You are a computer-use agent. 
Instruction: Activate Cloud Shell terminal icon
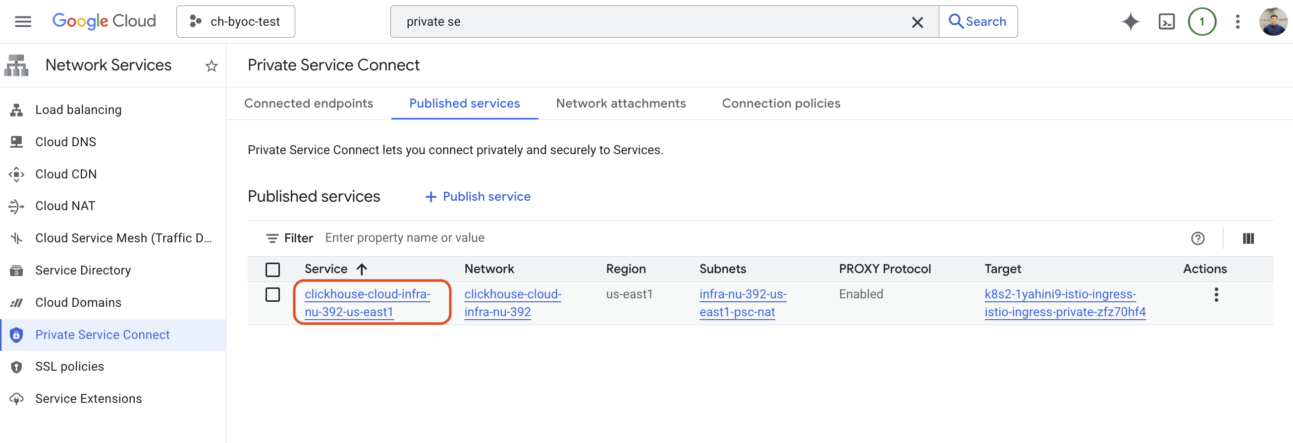(1166, 22)
